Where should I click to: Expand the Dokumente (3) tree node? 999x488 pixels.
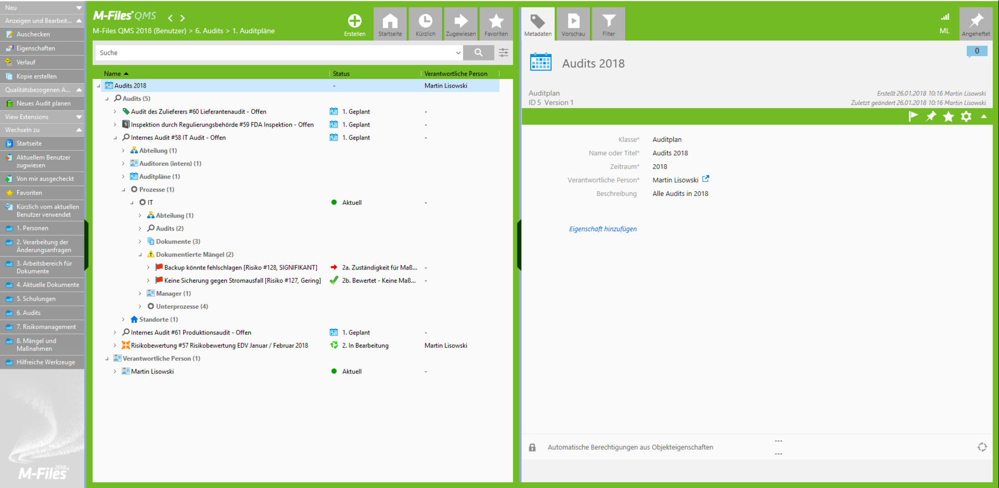(140, 242)
